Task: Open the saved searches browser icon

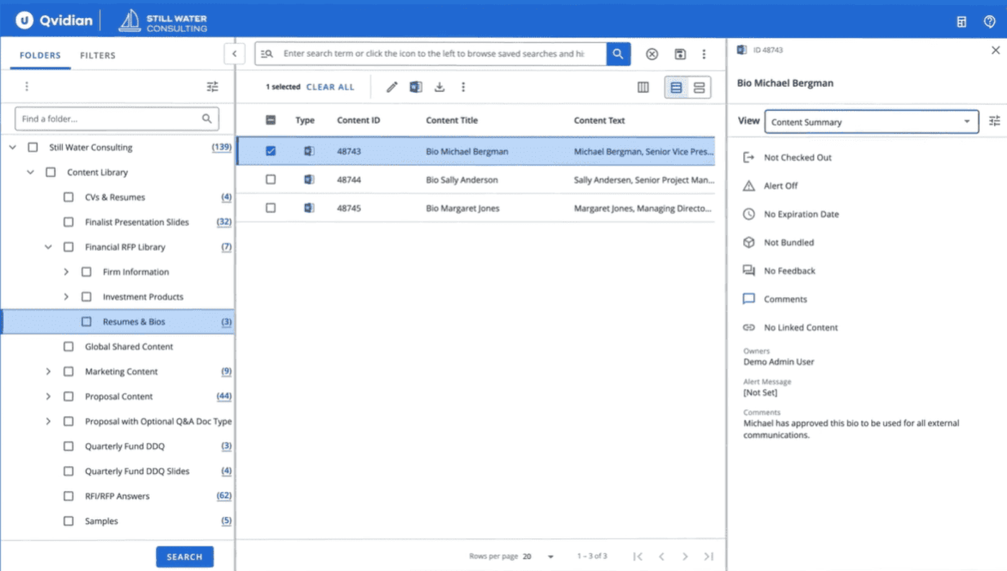Action: click(266, 54)
